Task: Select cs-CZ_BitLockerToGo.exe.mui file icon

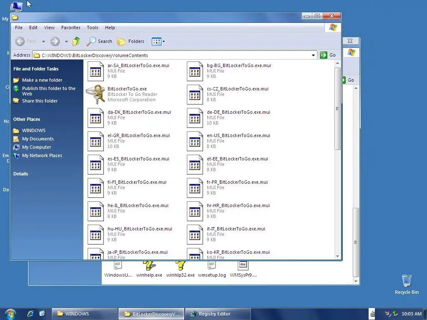Action: (x=195, y=95)
